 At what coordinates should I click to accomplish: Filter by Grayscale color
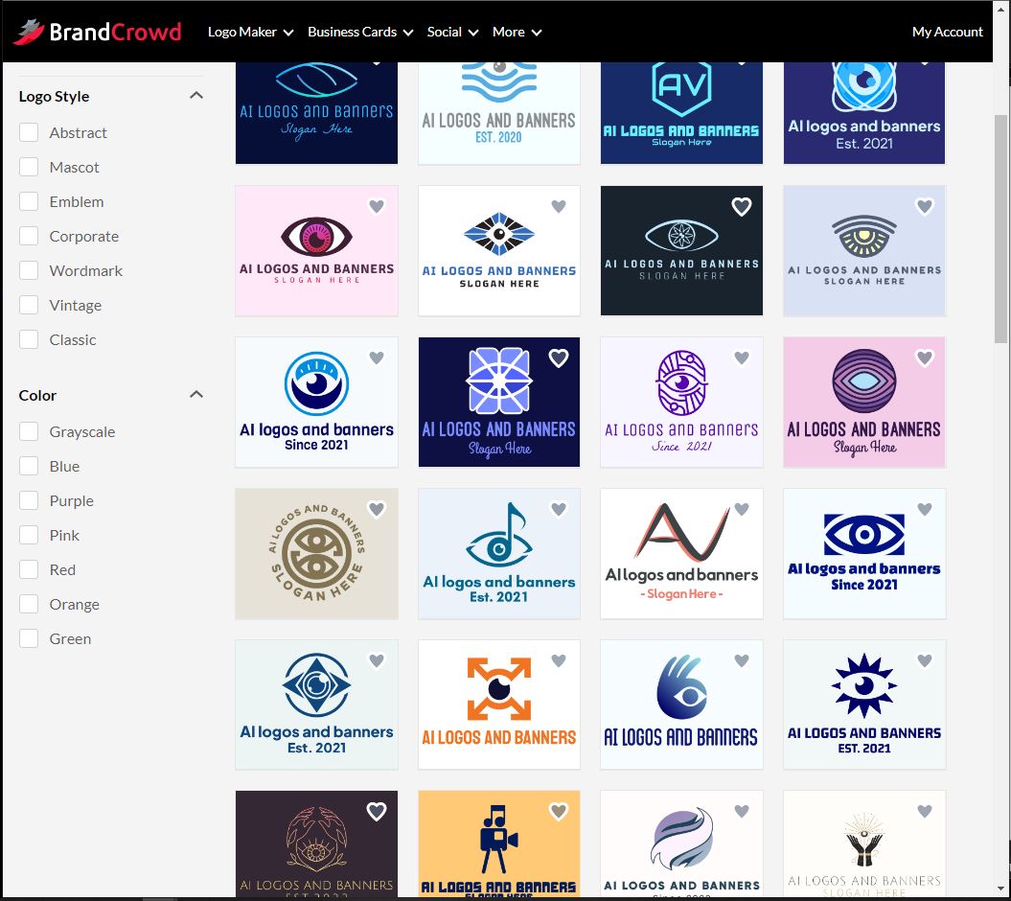tap(29, 431)
